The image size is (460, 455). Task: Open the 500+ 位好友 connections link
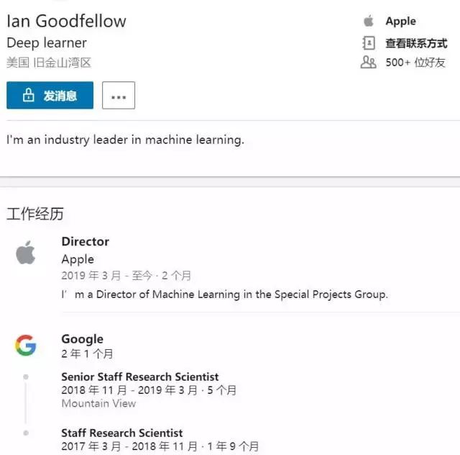point(415,63)
